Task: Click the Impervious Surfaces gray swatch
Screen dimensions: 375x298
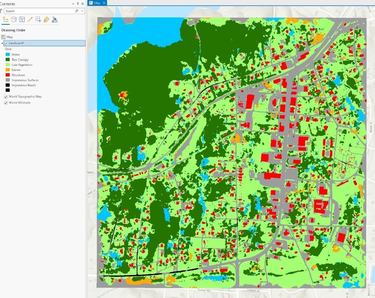Action: tap(7, 80)
